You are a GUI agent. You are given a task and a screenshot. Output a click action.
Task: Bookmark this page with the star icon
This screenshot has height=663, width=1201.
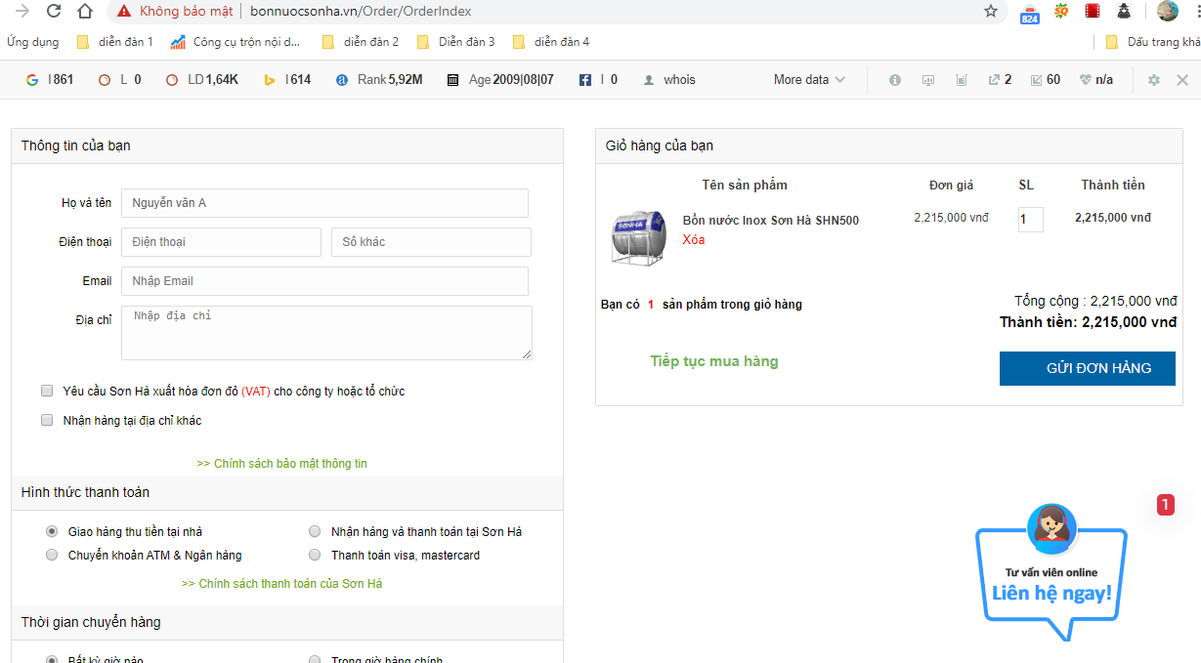[x=991, y=12]
